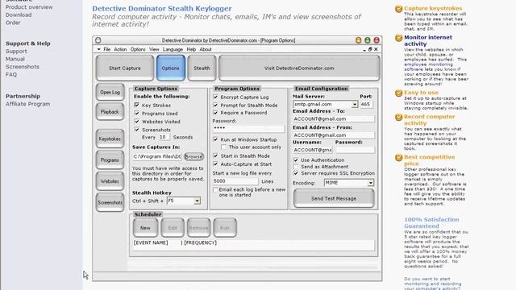Image resolution: width=516 pixels, height=290 pixels.
Task: Click the Email Address - From field
Action: 334,135
